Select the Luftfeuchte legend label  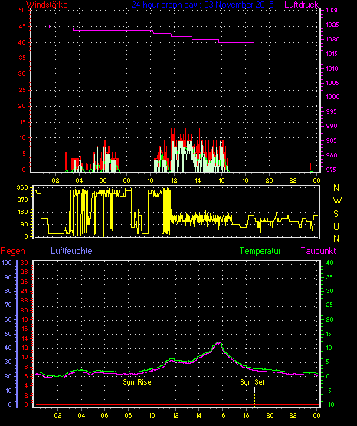(x=71, y=251)
